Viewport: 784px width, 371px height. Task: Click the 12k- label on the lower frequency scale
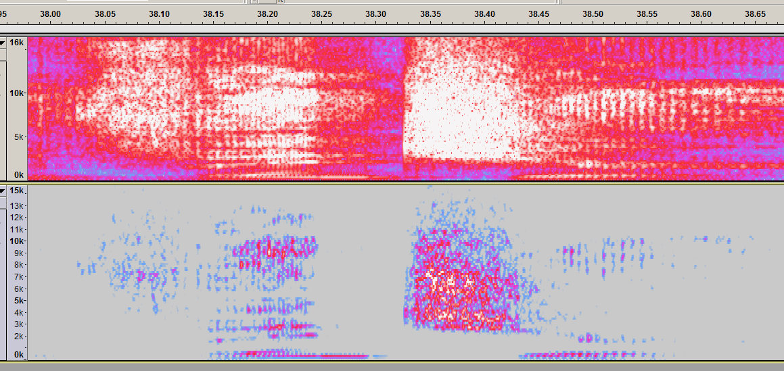(18, 217)
